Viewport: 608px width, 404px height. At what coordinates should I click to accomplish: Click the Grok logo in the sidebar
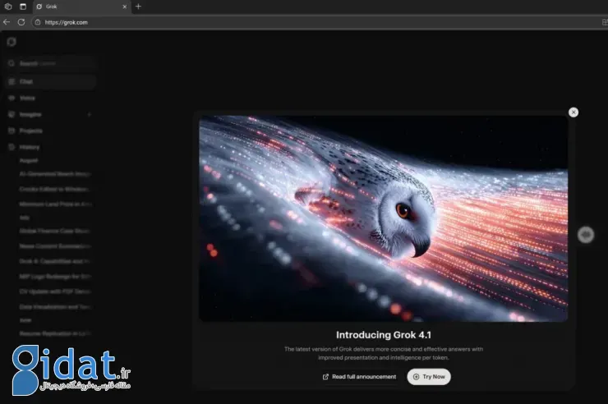(x=11, y=42)
